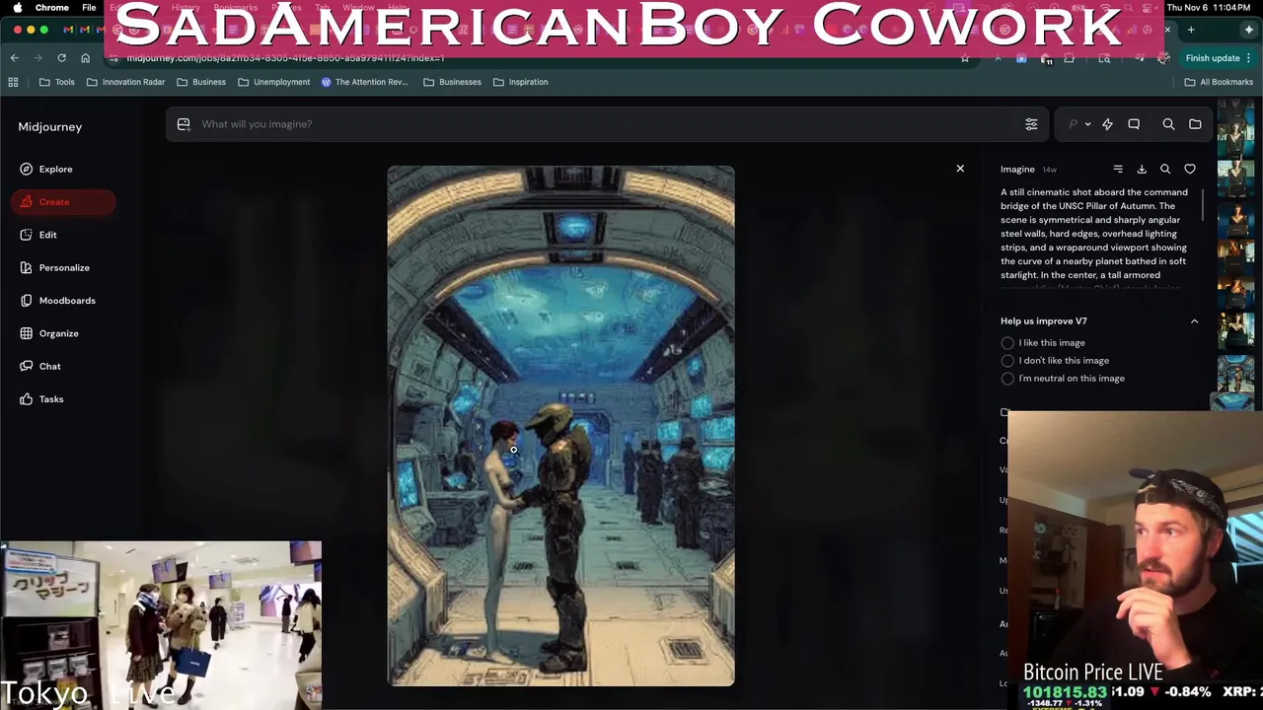Click the search icon next to the download icon

1165,170
